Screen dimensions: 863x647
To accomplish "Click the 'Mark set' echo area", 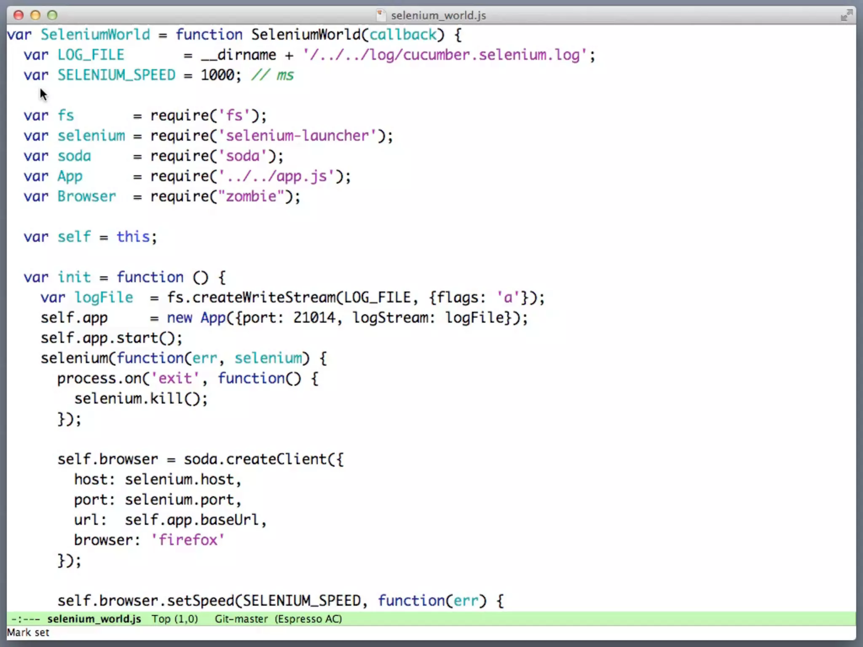I will click(28, 632).
